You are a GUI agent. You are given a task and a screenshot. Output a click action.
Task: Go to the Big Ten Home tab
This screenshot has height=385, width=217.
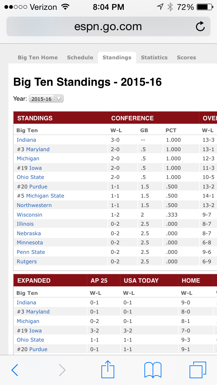click(38, 58)
